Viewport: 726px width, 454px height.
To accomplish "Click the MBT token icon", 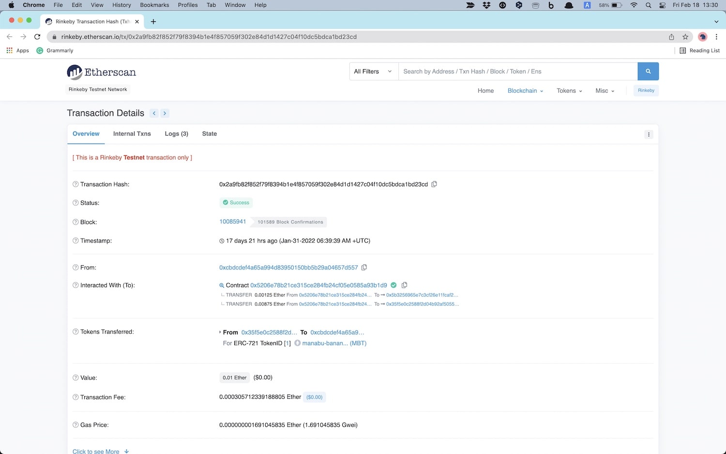I will point(298,343).
